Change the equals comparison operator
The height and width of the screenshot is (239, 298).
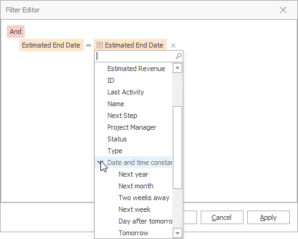(x=89, y=45)
